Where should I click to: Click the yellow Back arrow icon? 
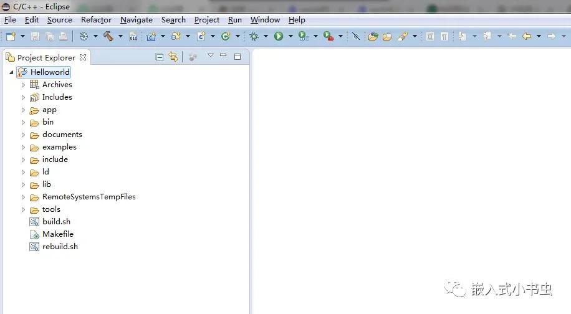coord(527,36)
